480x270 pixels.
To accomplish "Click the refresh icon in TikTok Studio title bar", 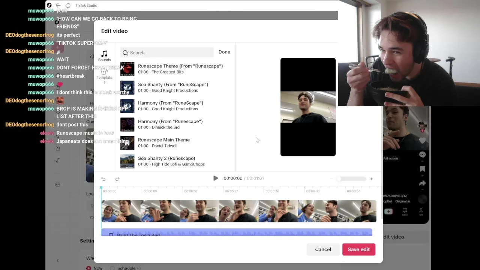I will (68, 5).
